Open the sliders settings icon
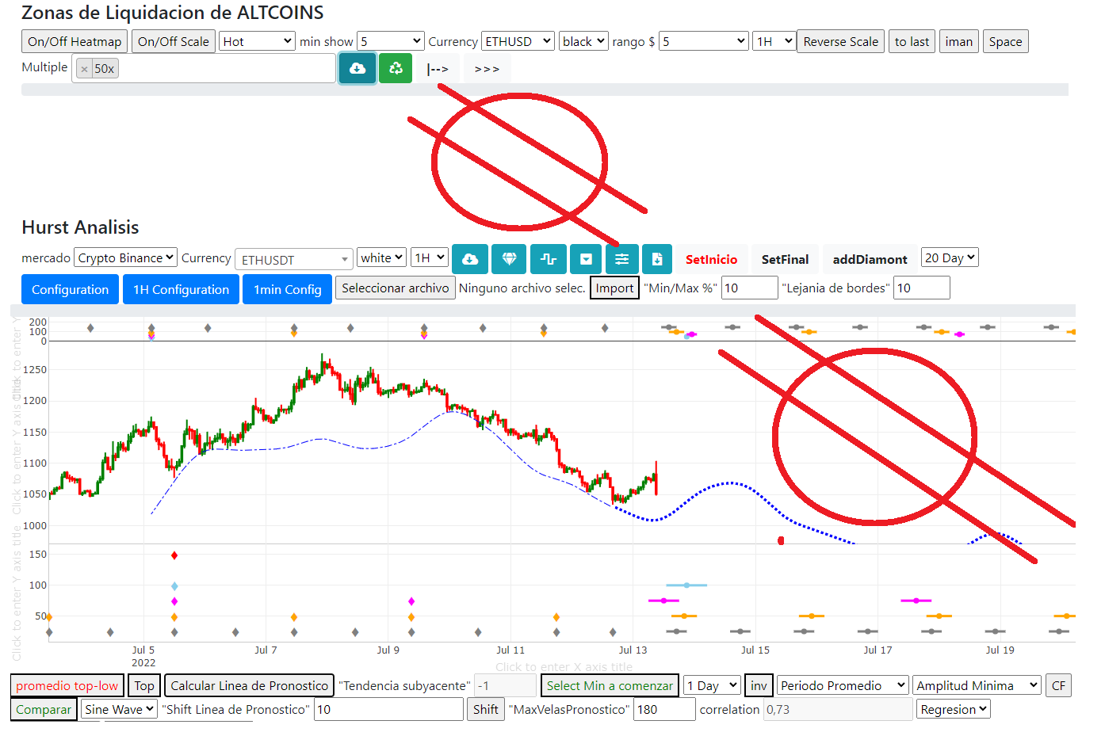Viewport: 1105px width, 736px height. click(622, 259)
